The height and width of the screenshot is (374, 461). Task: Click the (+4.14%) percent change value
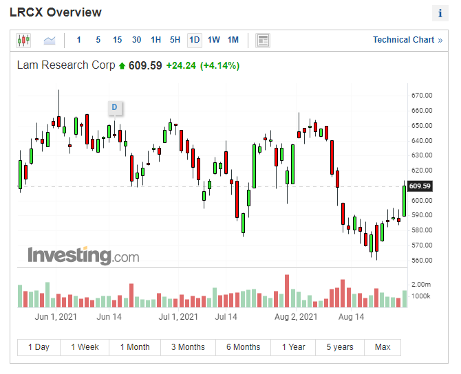[220, 65]
